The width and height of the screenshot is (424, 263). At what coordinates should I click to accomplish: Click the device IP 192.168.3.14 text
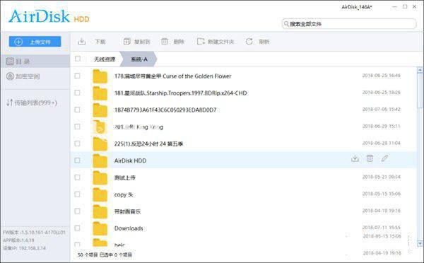(x=24, y=248)
